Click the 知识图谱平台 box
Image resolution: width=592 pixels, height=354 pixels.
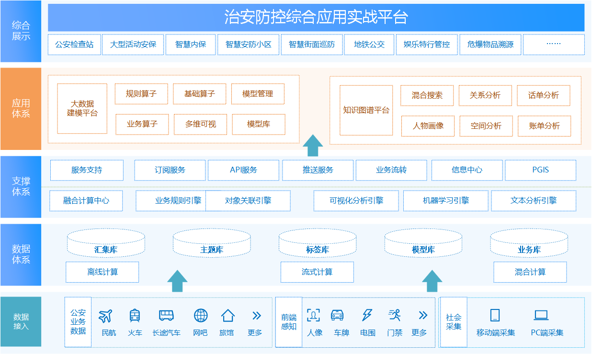pos(366,110)
